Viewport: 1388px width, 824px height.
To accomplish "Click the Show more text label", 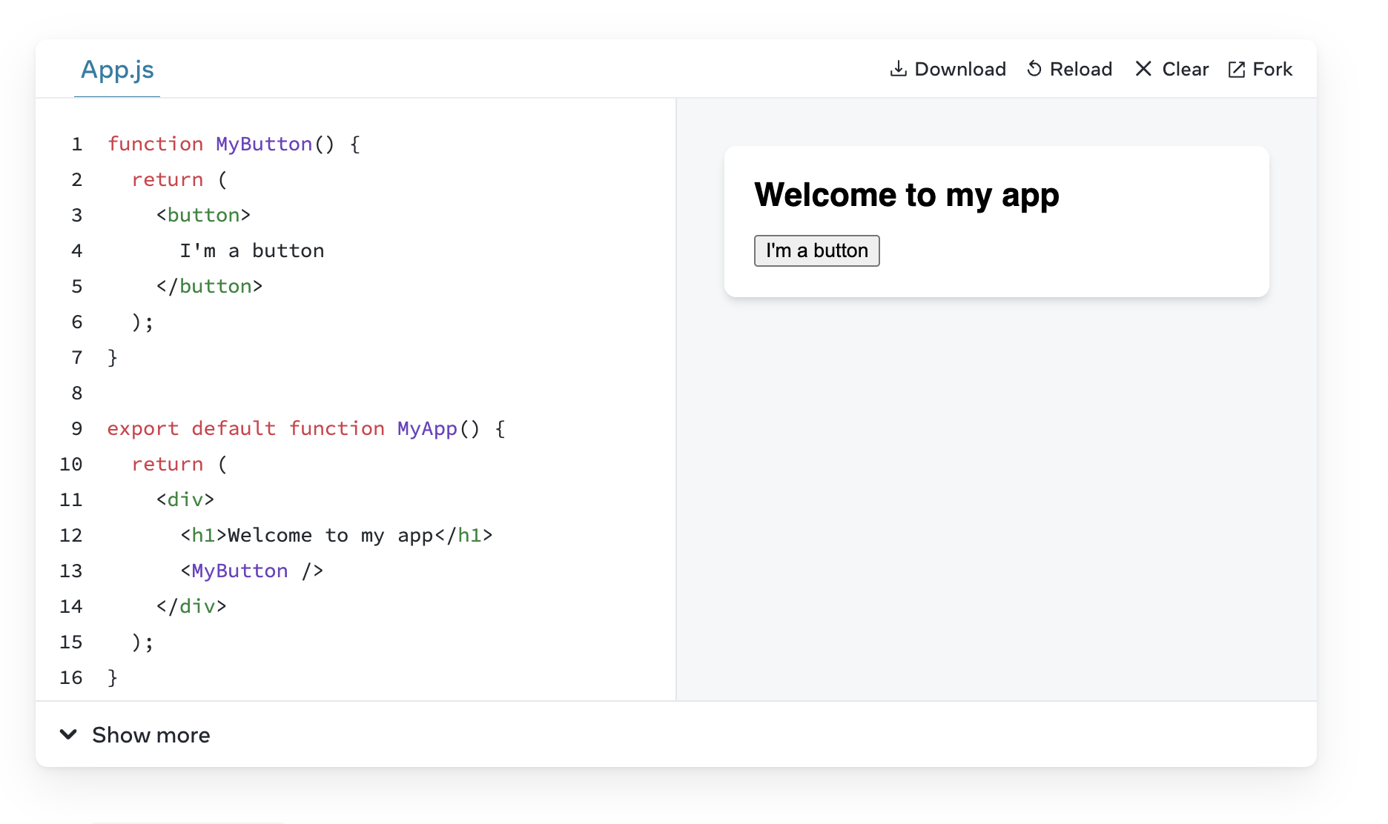I will [x=151, y=735].
